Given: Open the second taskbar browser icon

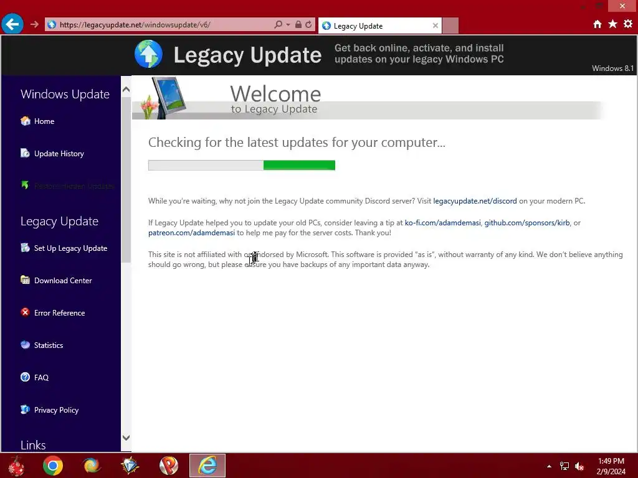Looking at the screenshot, I should [x=91, y=466].
